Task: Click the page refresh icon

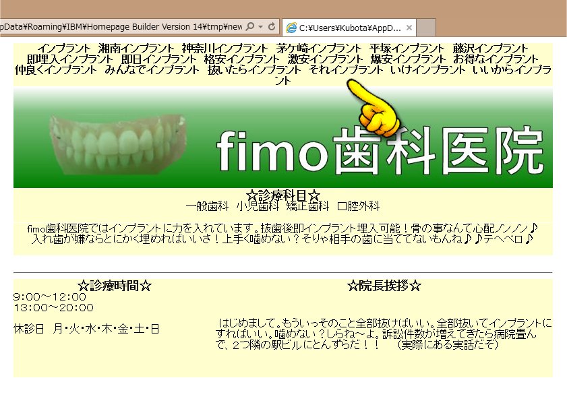Action: (272, 27)
